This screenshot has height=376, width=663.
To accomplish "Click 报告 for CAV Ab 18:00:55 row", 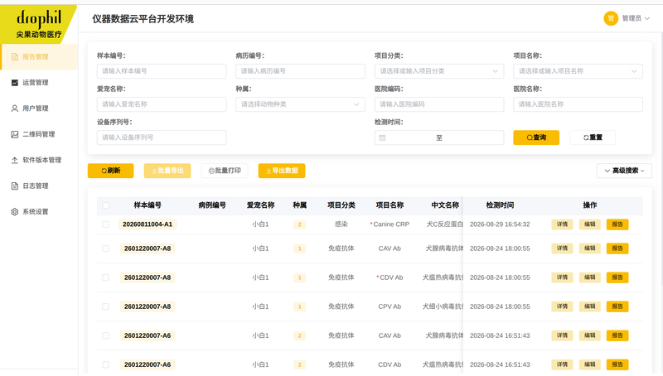I will click(x=617, y=248).
